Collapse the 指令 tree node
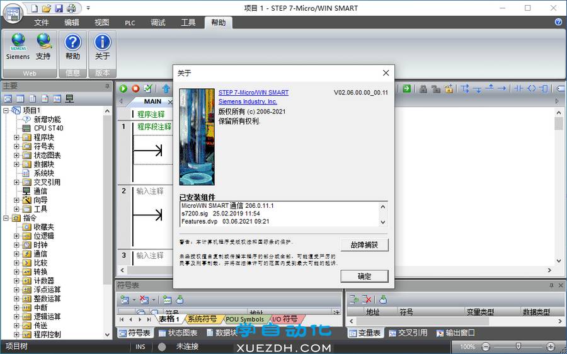 (6, 218)
